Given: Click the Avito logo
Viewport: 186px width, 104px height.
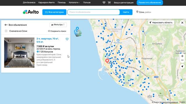Looking at the screenshot, I should point(31,12).
